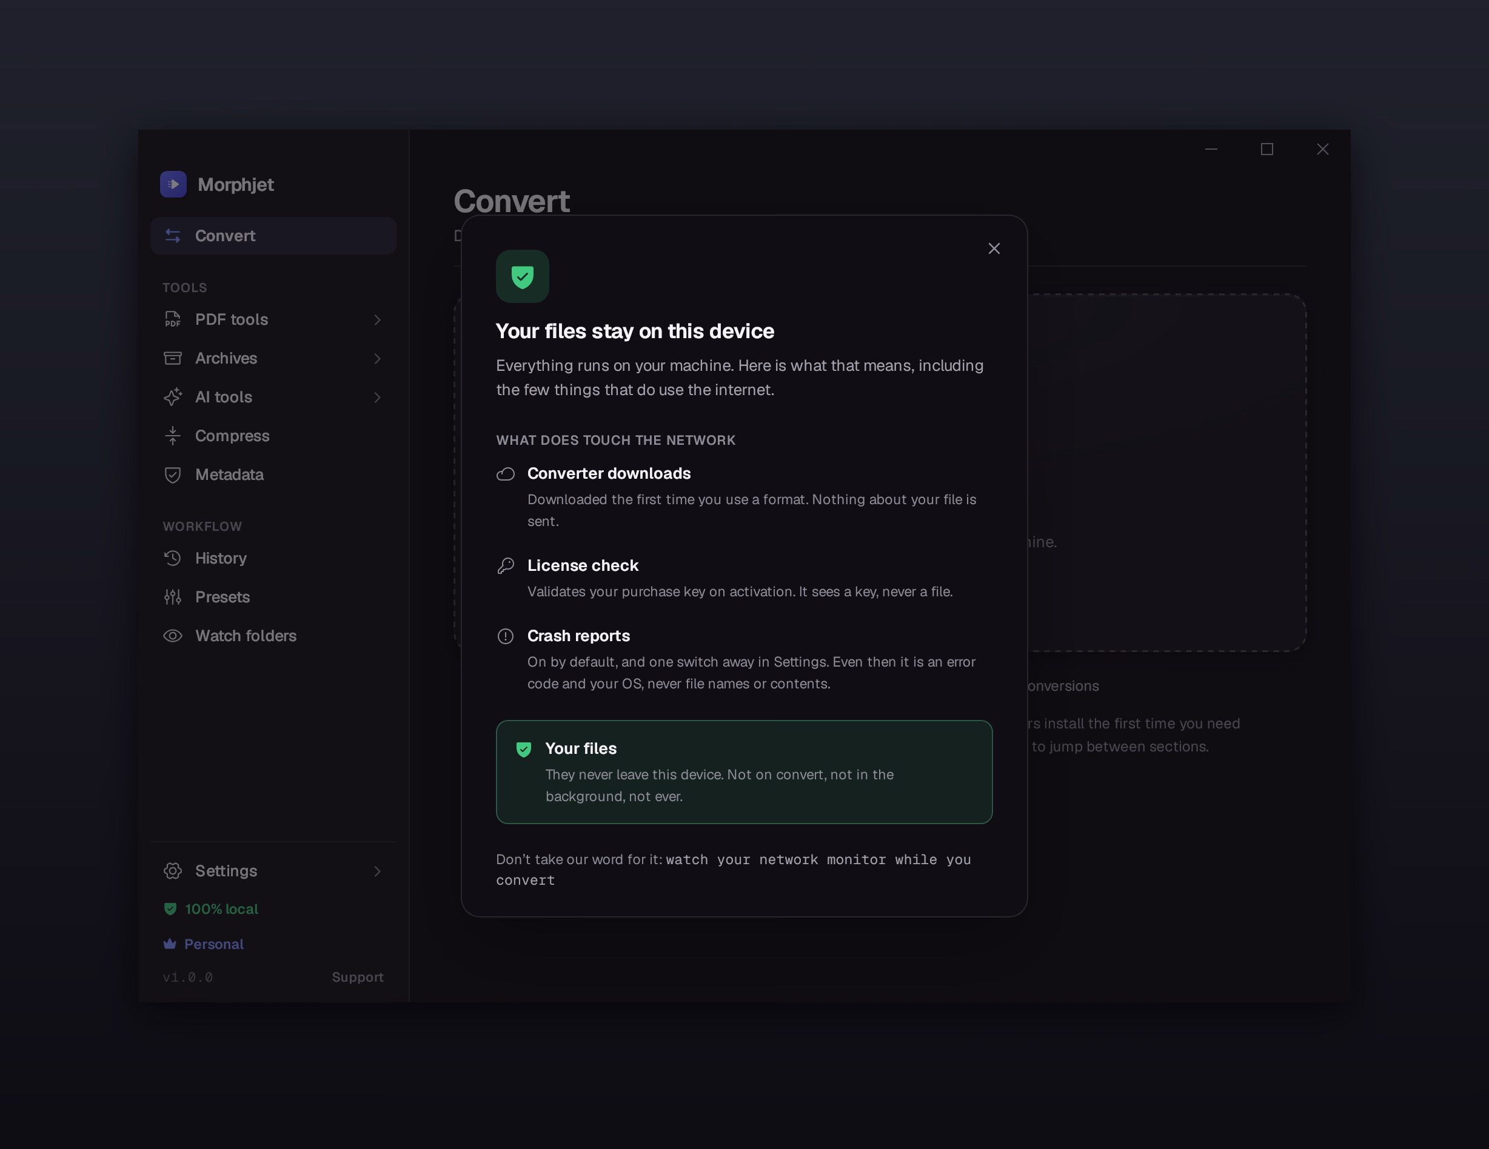Open Compress from the sidebar

(273, 436)
